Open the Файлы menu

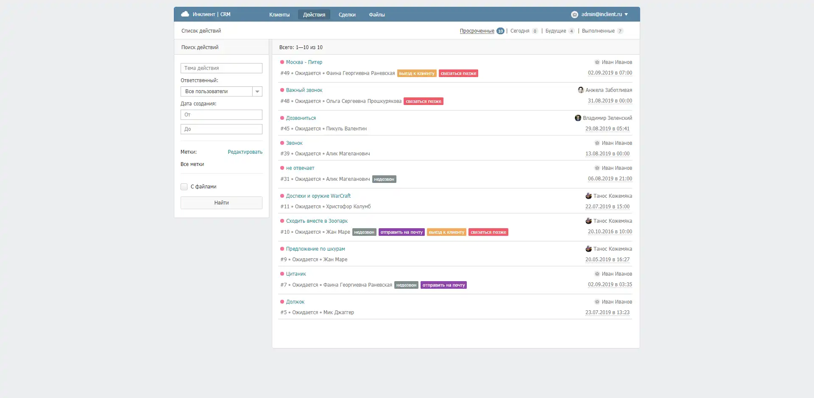click(x=377, y=15)
